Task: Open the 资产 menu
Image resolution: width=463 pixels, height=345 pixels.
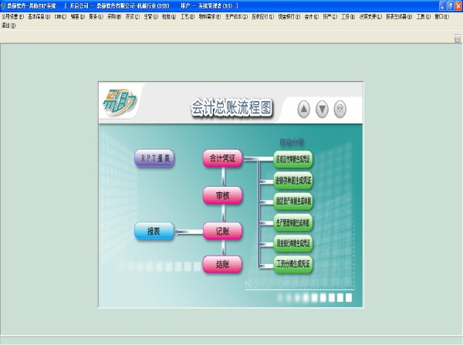Action: click(x=330, y=16)
